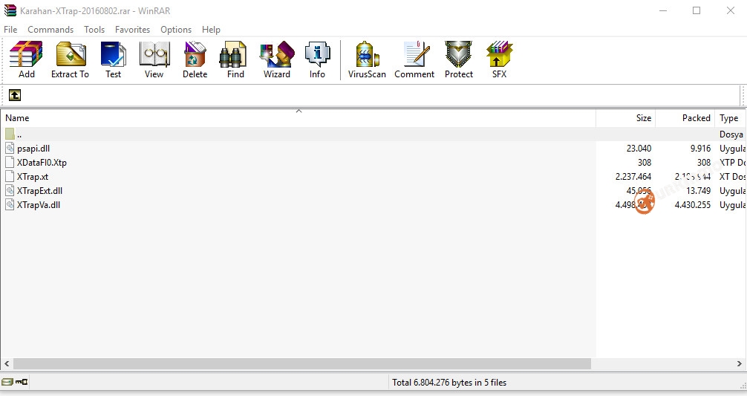The image size is (747, 396).
Task: Open the Options menu
Action: tap(176, 30)
